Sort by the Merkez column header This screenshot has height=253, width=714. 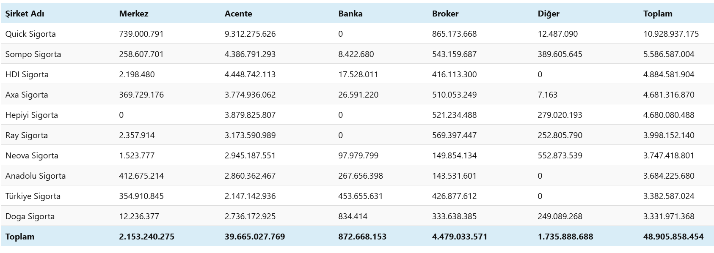[x=134, y=14]
